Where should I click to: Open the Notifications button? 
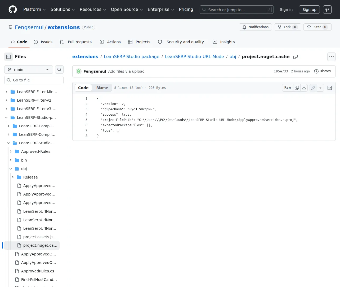click(256, 27)
